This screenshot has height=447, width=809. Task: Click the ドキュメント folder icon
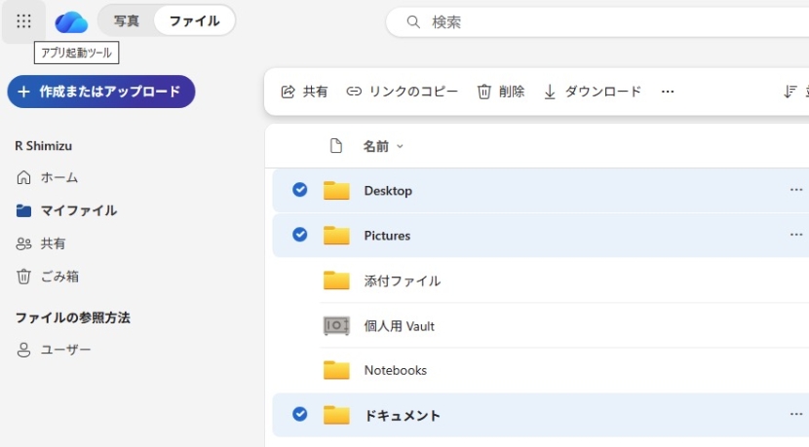coord(336,415)
